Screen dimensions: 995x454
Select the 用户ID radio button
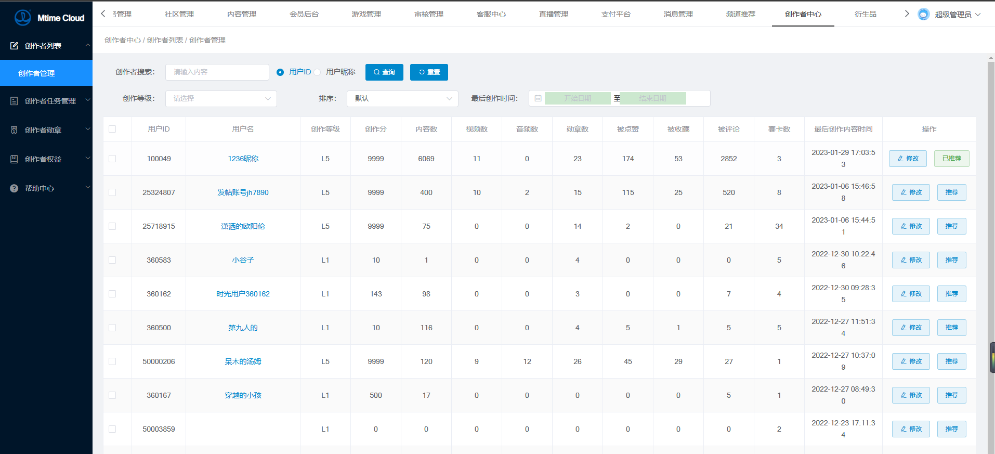tap(280, 72)
